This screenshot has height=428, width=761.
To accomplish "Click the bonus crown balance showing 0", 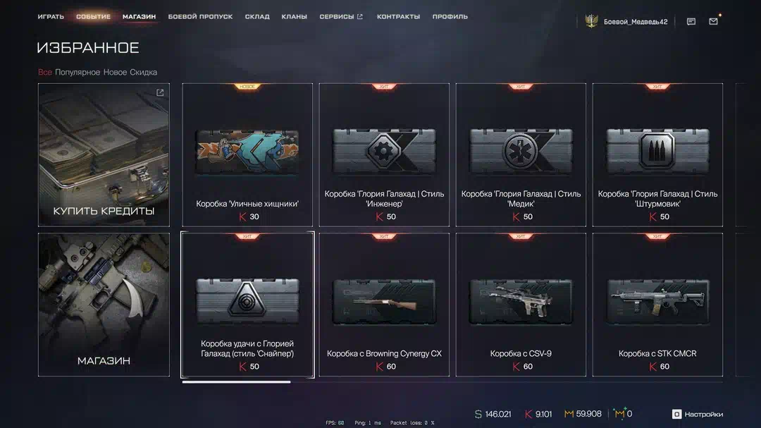I will [623, 413].
